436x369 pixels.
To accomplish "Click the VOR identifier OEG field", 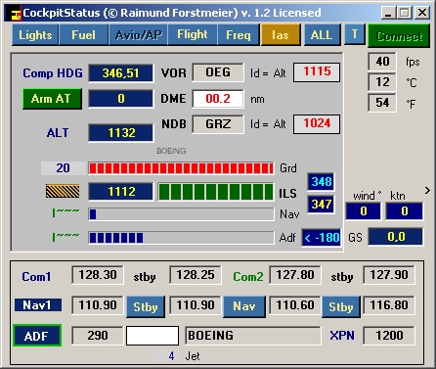I will [x=218, y=72].
